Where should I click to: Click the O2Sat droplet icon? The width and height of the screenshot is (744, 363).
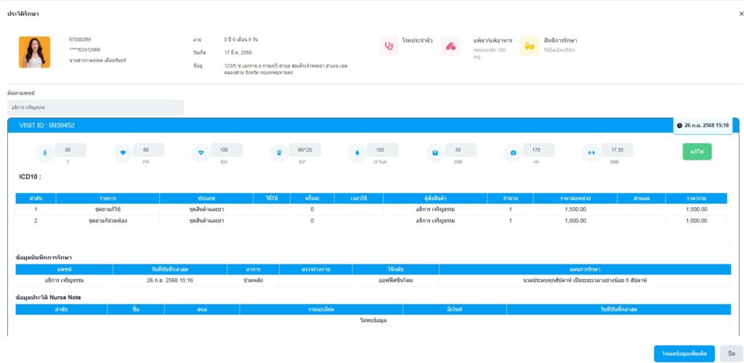(357, 152)
